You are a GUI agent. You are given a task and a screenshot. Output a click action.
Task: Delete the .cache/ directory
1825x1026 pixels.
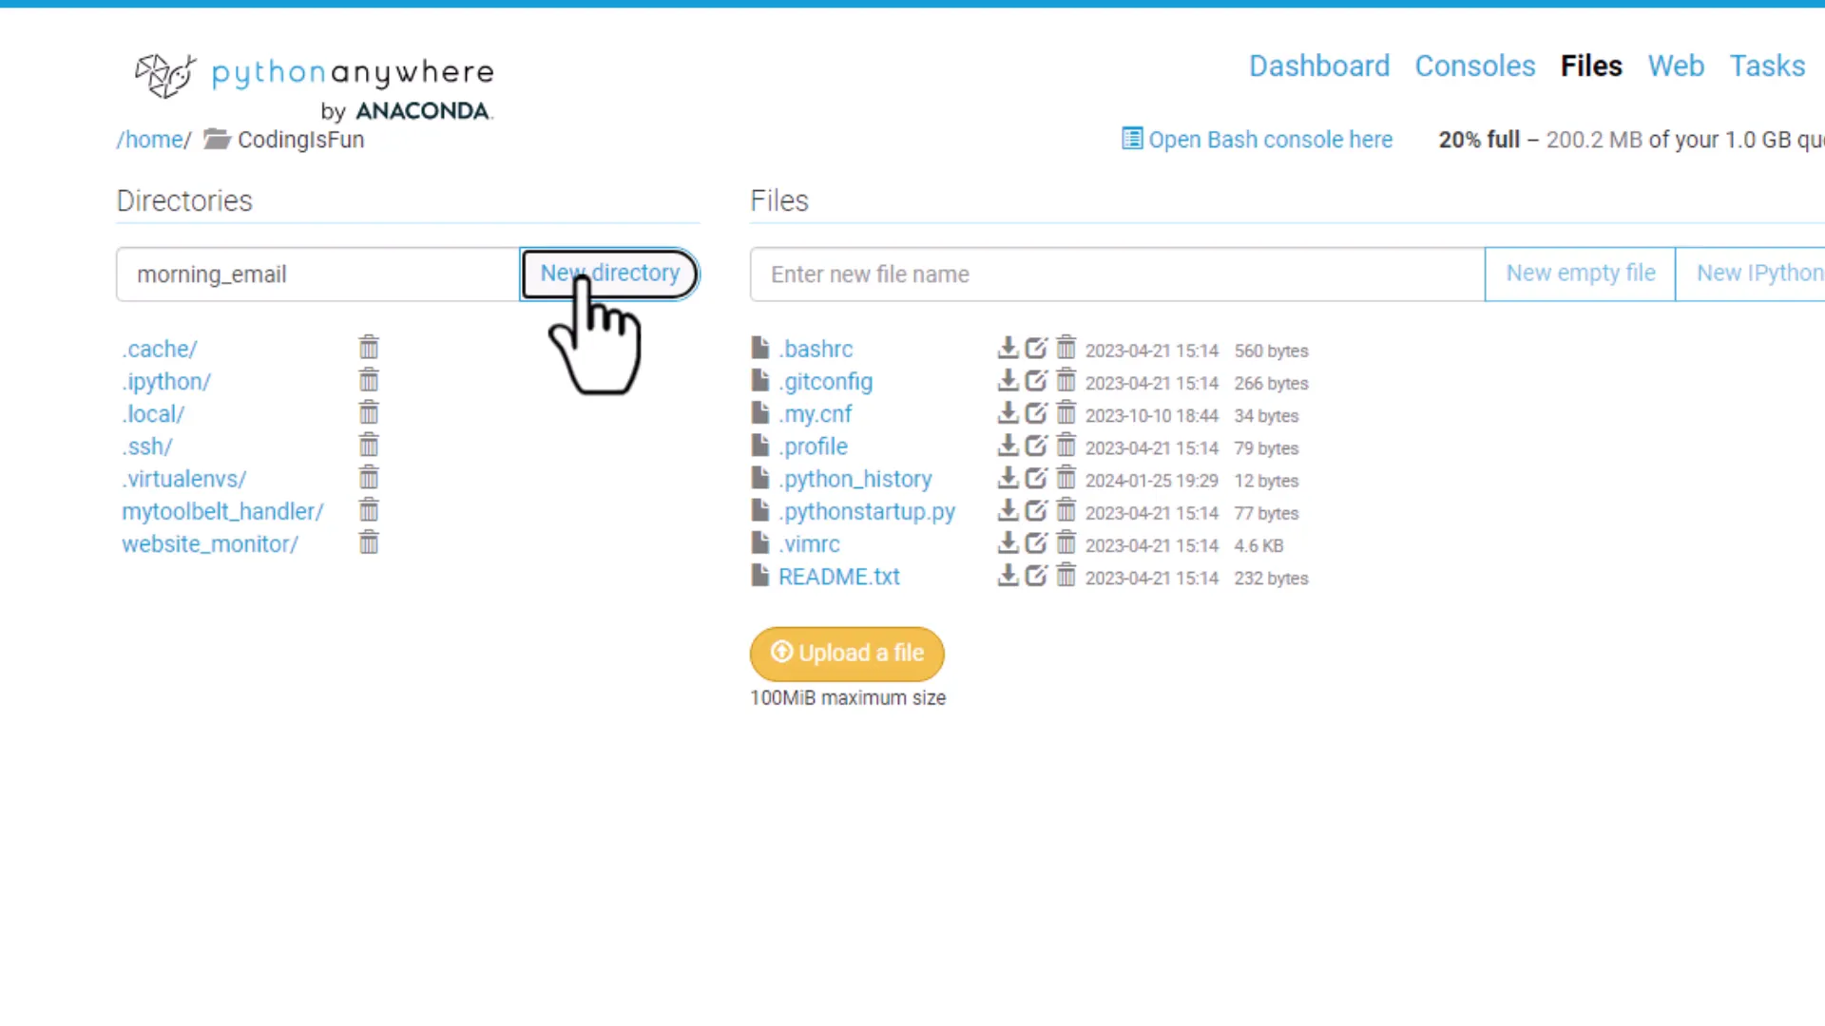369,347
